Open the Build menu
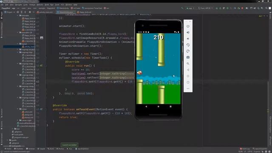The image size is (272, 153). 47,5
